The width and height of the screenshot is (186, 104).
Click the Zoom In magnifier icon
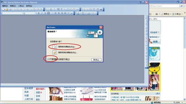click(x=84, y=10)
